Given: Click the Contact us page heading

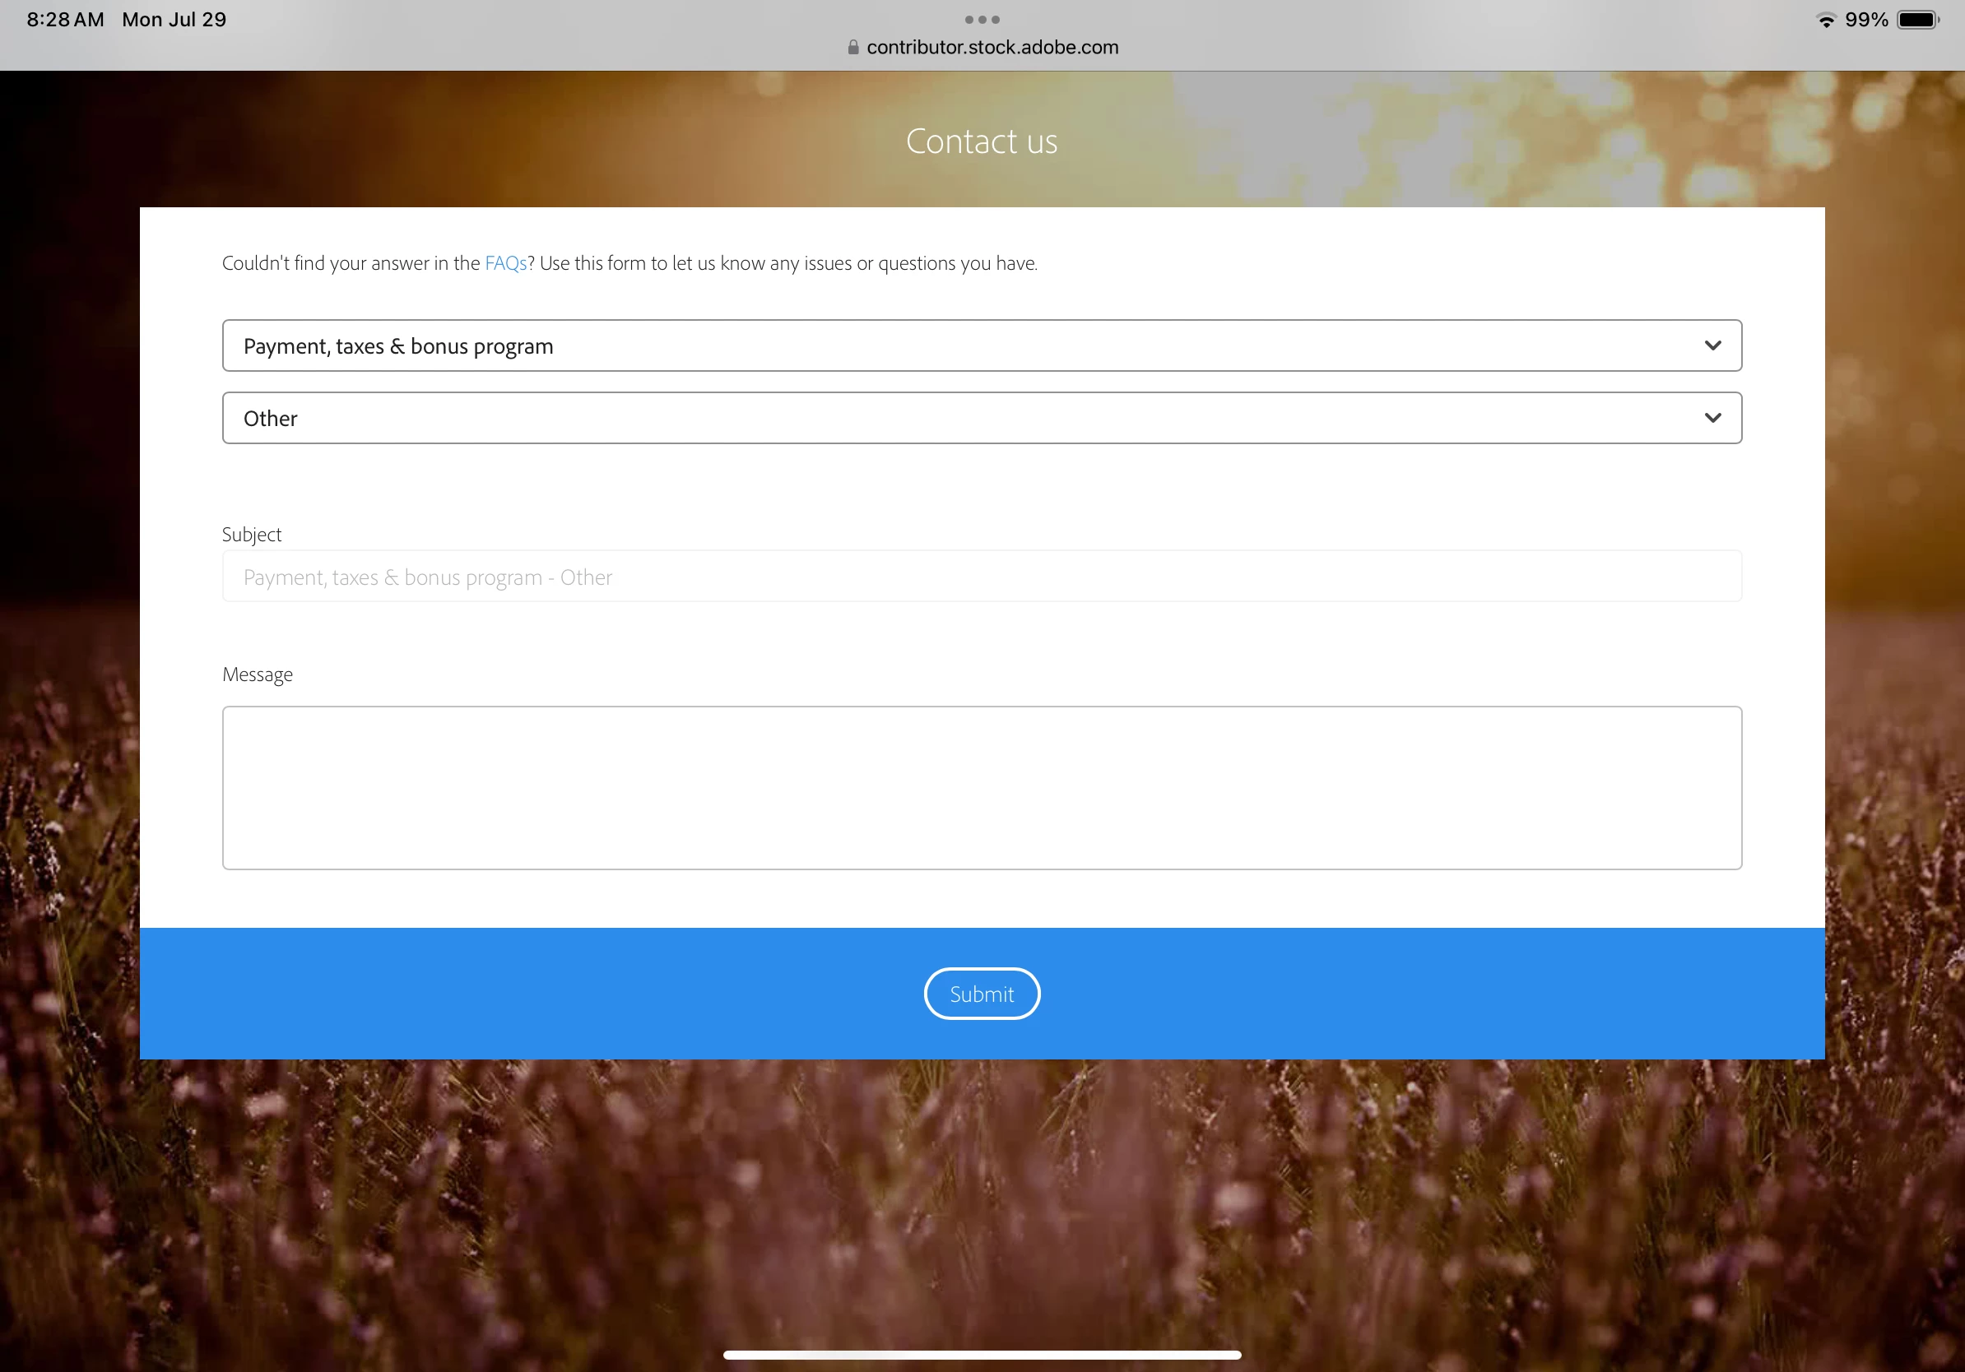Looking at the screenshot, I should (982, 141).
